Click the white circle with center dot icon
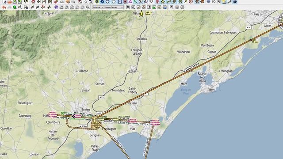 pyautogui.click(x=214, y=2)
